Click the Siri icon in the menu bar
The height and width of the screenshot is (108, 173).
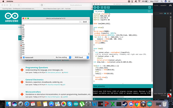click(x=165, y=1)
